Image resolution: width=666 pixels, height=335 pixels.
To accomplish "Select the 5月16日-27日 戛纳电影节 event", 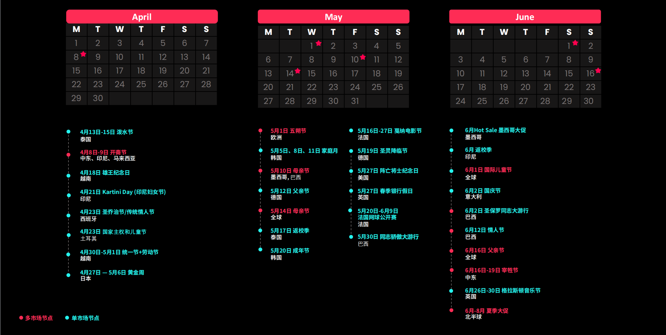I will pyautogui.click(x=389, y=131).
